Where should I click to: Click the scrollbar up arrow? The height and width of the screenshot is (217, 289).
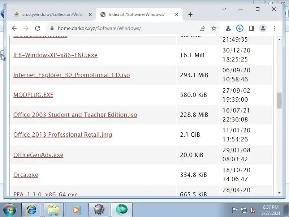(279, 39)
